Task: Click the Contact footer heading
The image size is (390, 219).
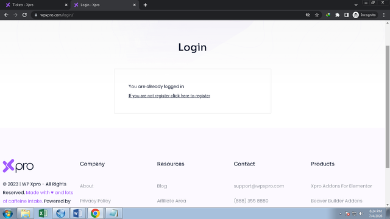Action: pyautogui.click(x=244, y=164)
